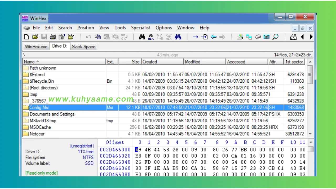Sort by the 1st sector column header

coord(294,62)
